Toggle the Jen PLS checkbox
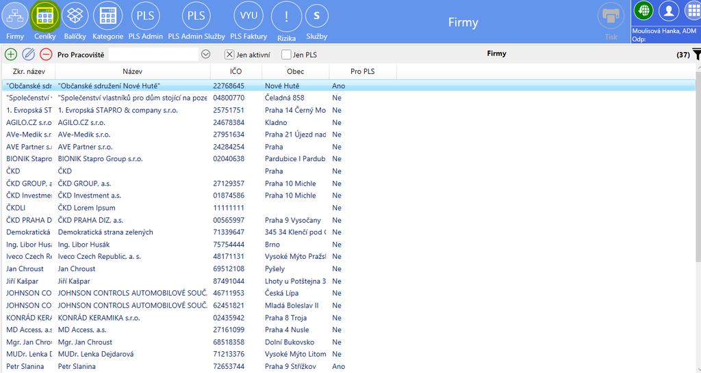This screenshot has height=373, width=701. (286, 55)
